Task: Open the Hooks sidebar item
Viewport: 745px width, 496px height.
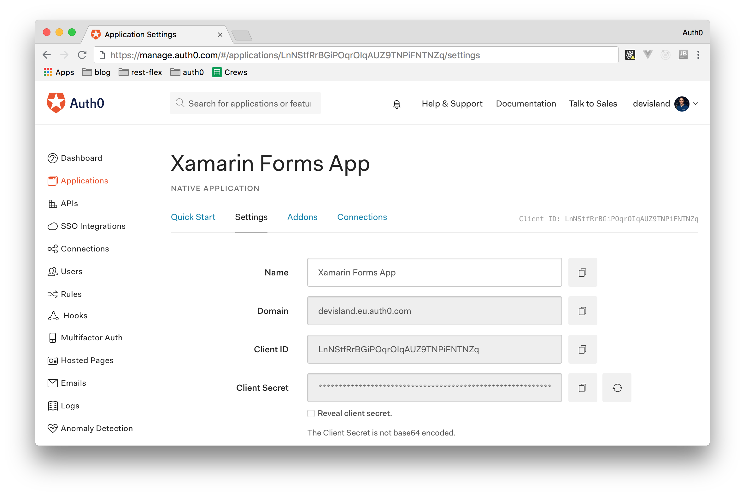Action: coord(75,315)
